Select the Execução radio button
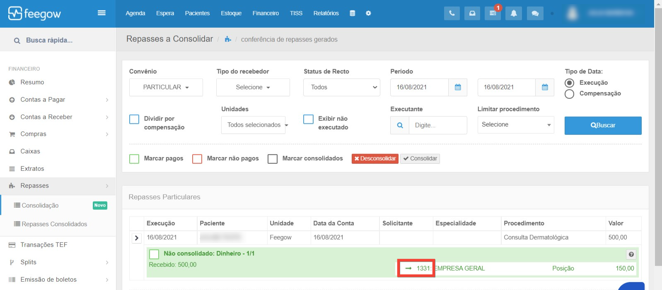The height and width of the screenshot is (290, 662). [x=570, y=83]
